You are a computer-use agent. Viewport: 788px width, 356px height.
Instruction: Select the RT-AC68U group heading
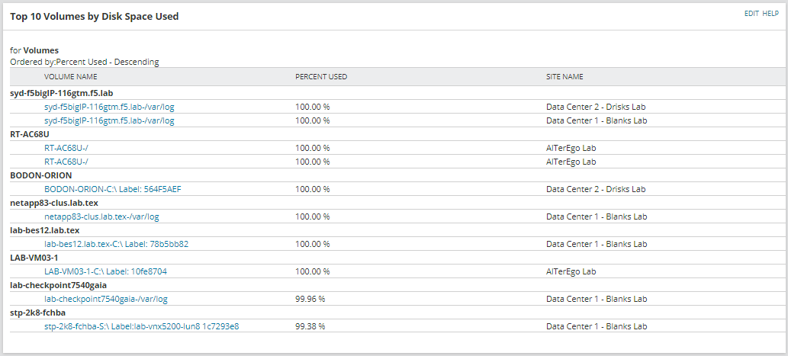click(30, 134)
